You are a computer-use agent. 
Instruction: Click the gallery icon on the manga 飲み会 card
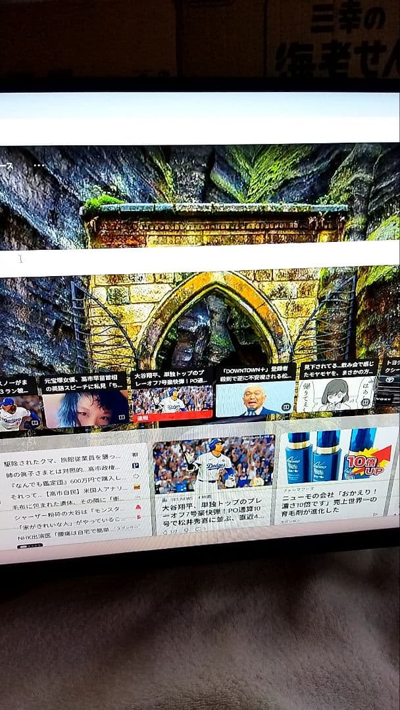tap(365, 402)
